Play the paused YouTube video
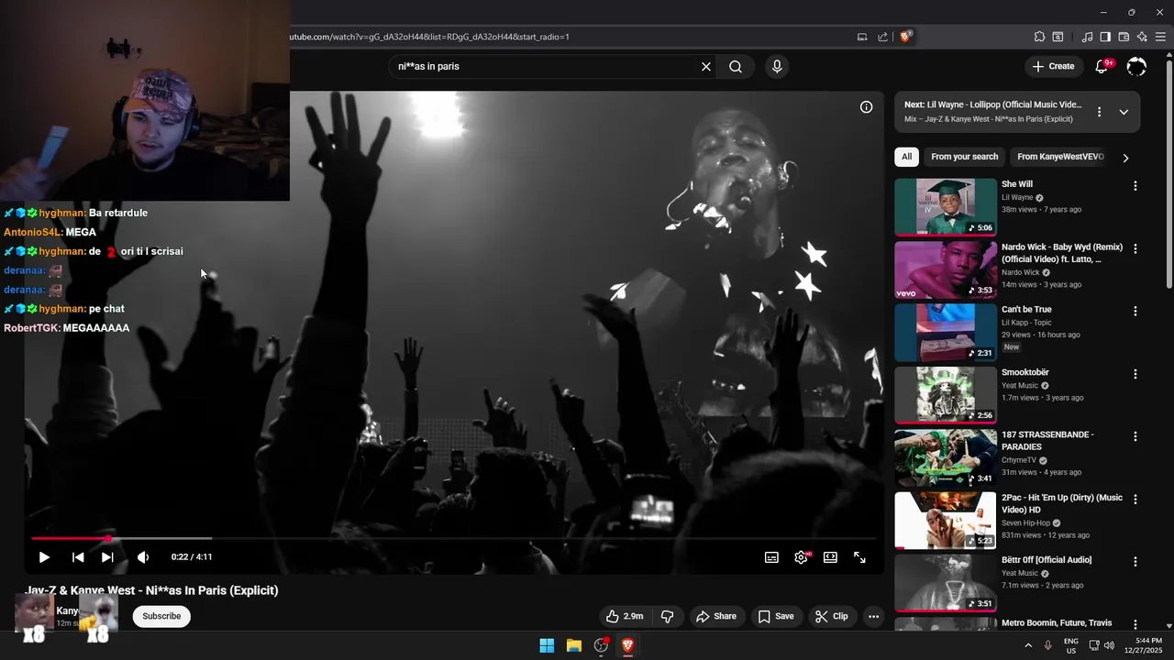This screenshot has height=660, width=1174. pyautogui.click(x=44, y=557)
